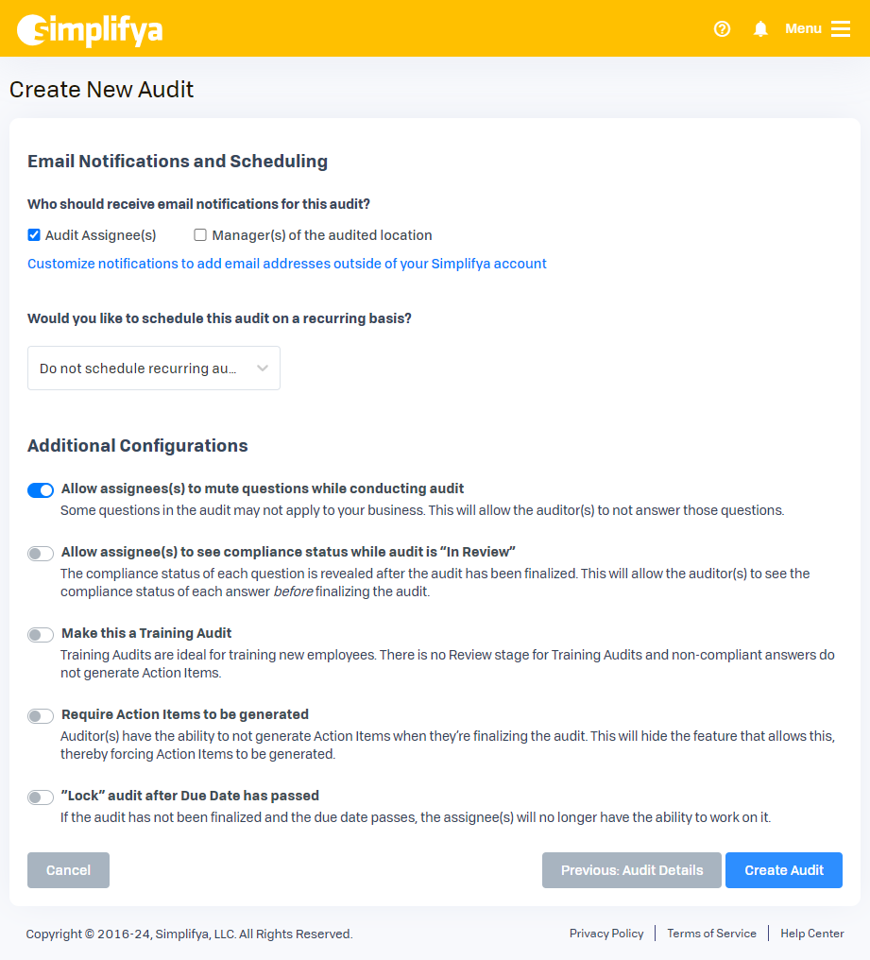Disable the mute questions toggle
Screen dimensions: 870x960
pos(41,489)
